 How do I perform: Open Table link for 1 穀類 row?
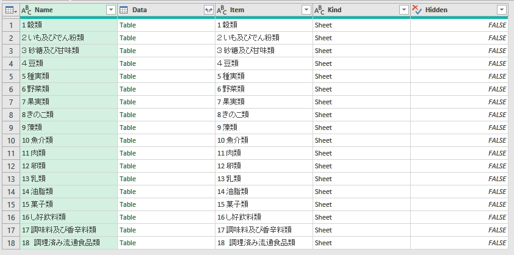click(x=128, y=25)
